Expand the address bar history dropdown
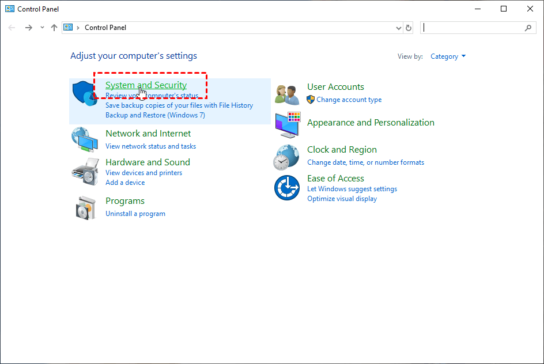 (x=399, y=28)
